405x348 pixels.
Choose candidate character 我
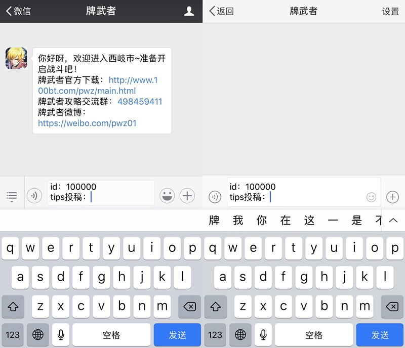click(x=238, y=221)
